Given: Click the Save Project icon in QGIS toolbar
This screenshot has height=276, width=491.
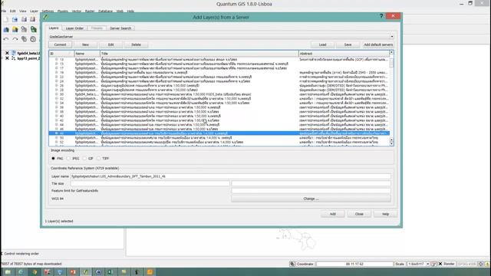Looking at the screenshot, I should (x=24, y=19).
